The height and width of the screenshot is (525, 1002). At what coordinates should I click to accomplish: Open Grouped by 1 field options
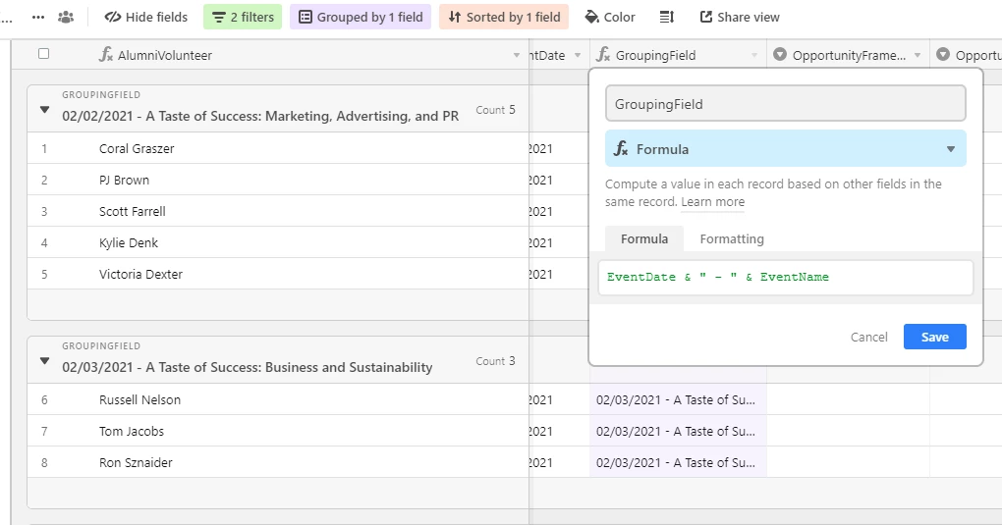361,18
